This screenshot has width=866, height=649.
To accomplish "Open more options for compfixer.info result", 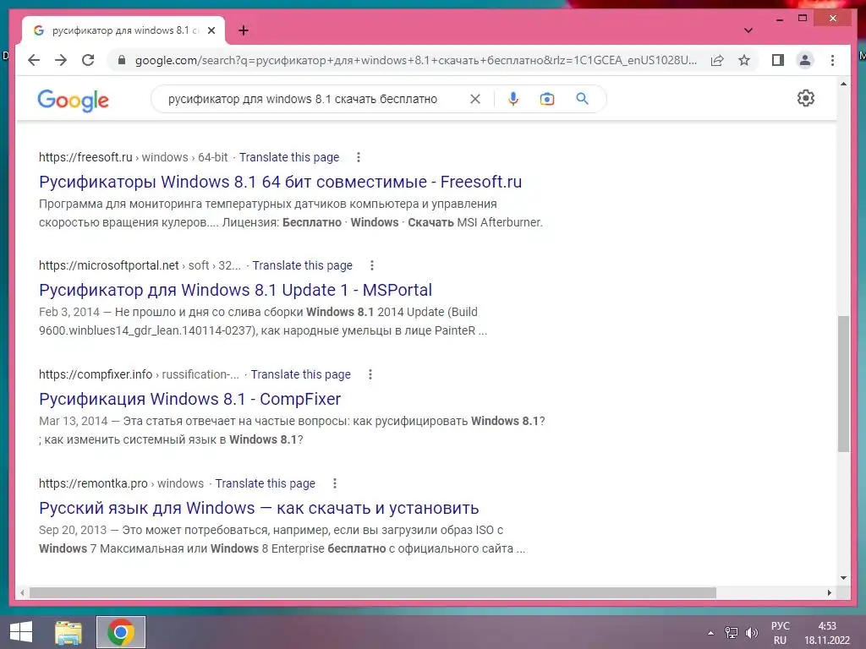I will [370, 374].
